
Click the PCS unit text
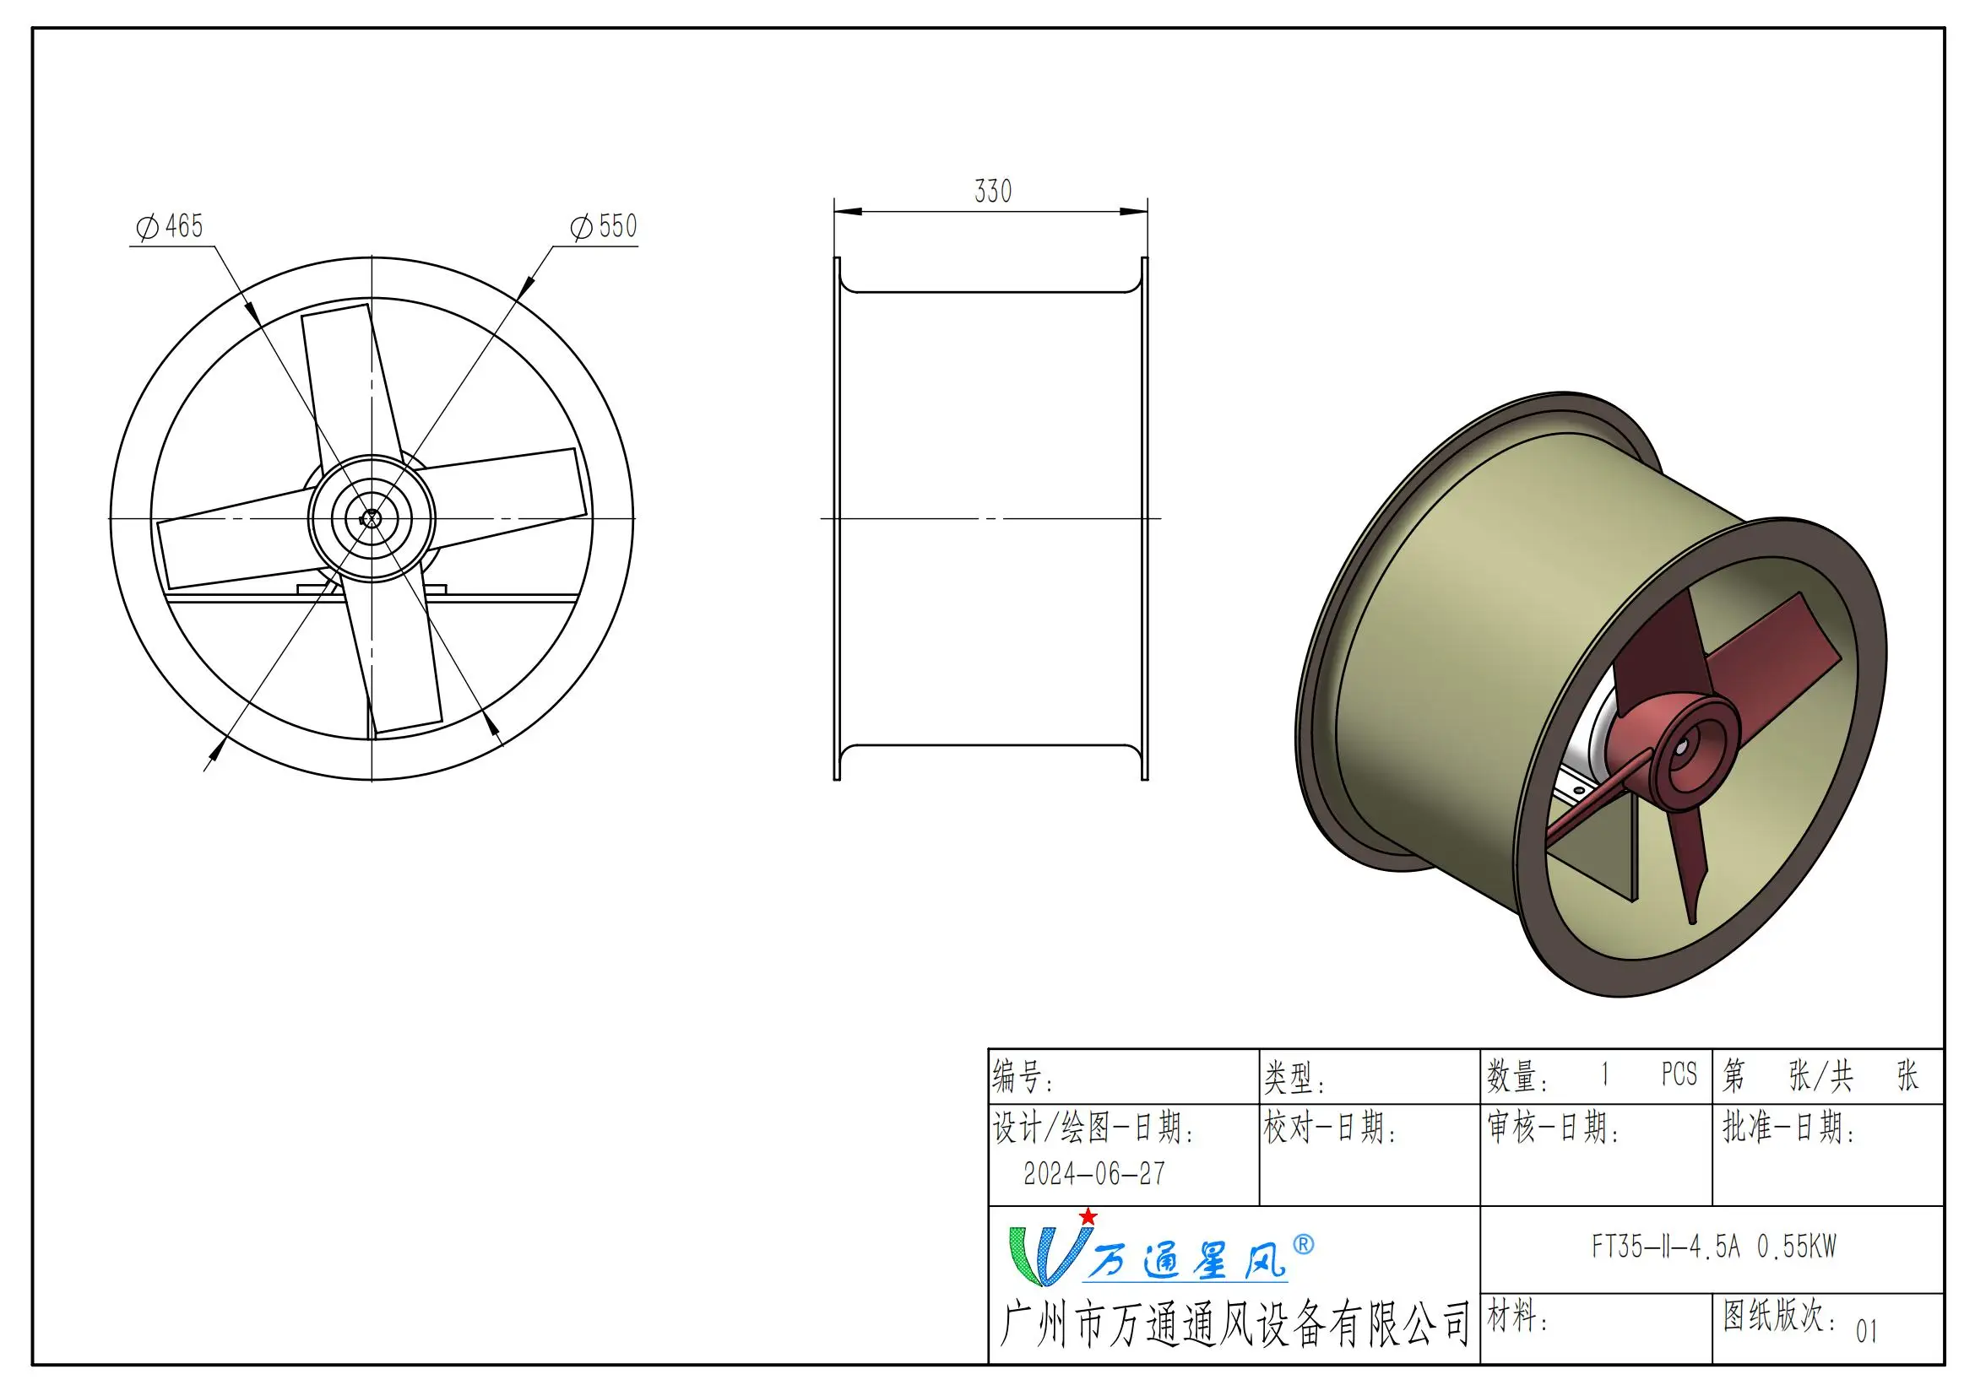pyautogui.click(x=1679, y=1074)
